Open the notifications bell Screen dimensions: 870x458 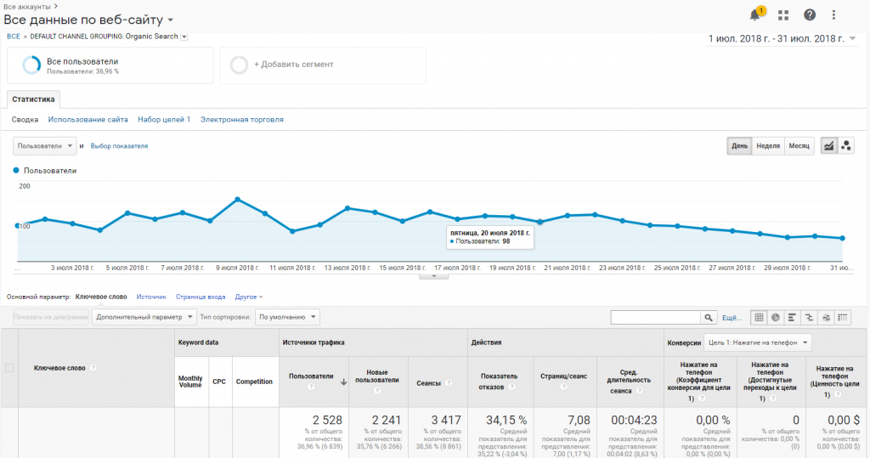coord(754,15)
